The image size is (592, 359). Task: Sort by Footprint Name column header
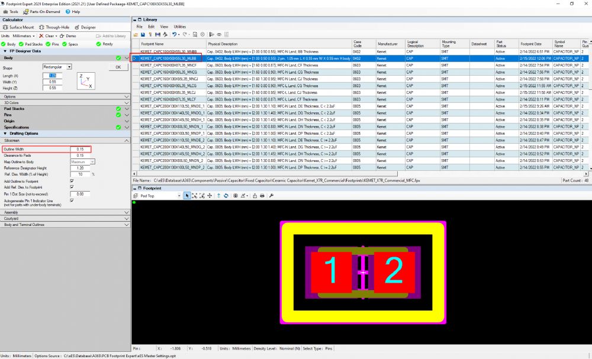[173, 44]
